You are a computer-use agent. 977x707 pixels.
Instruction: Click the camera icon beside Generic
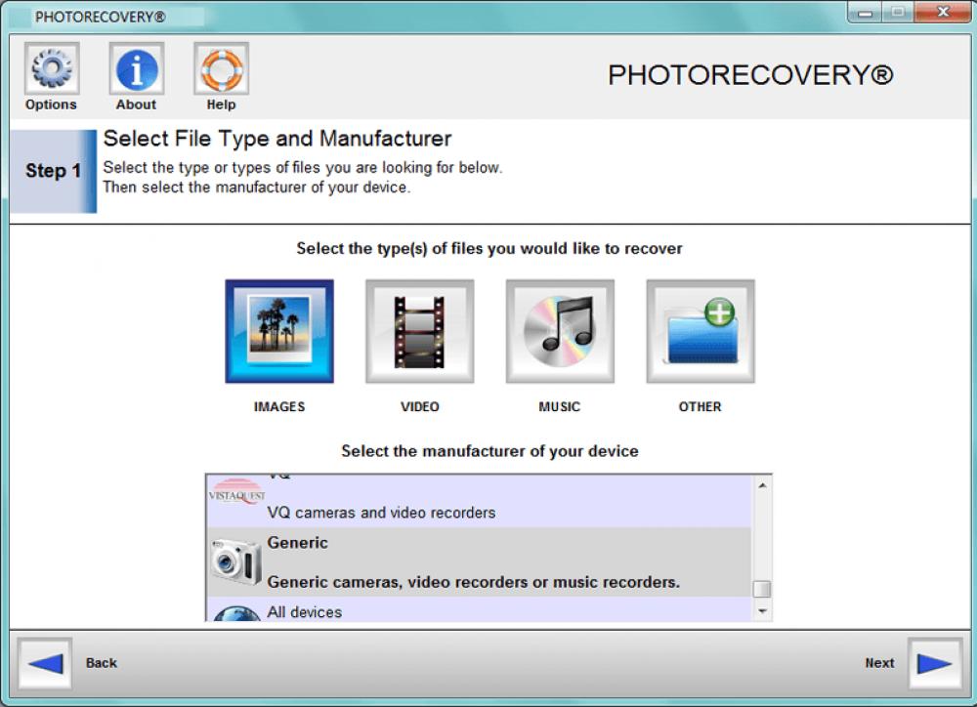click(x=234, y=561)
